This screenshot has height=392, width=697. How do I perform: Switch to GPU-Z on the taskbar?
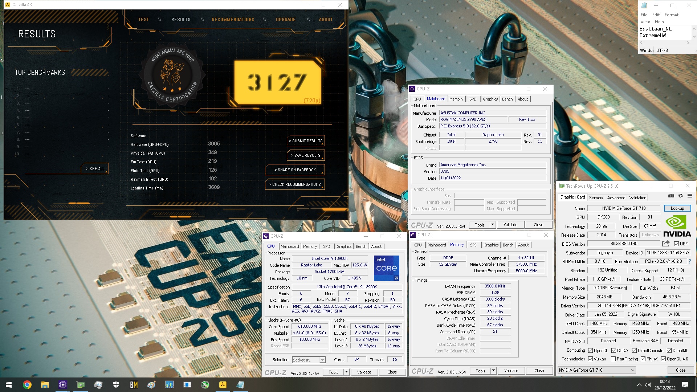(x=80, y=385)
